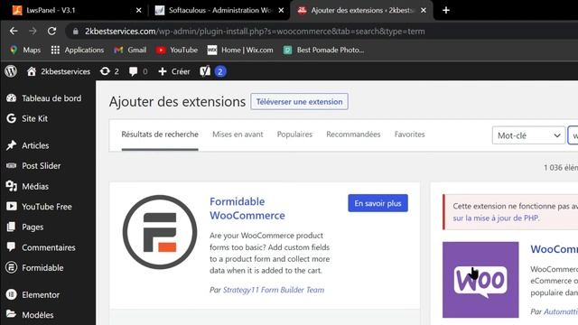Click En savoir plus for Formidable WooCommerce
The width and height of the screenshot is (578, 325).
[378, 203]
